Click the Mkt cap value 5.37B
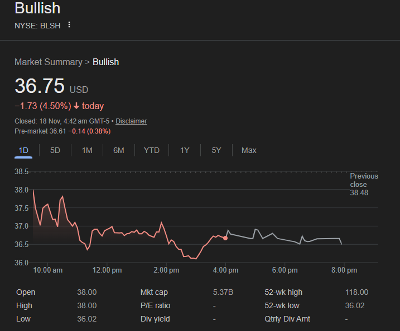400x331 pixels. click(223, 292)
